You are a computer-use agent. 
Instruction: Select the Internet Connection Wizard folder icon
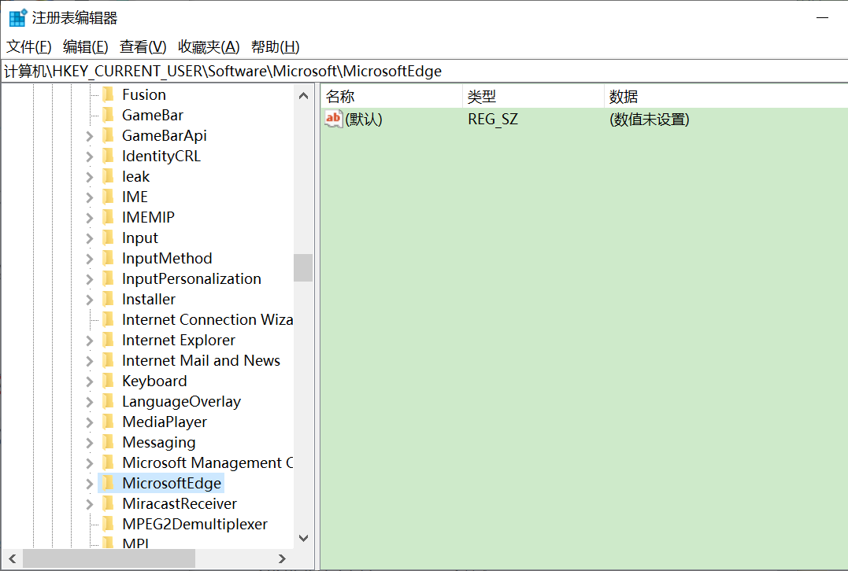click(108, 320)
